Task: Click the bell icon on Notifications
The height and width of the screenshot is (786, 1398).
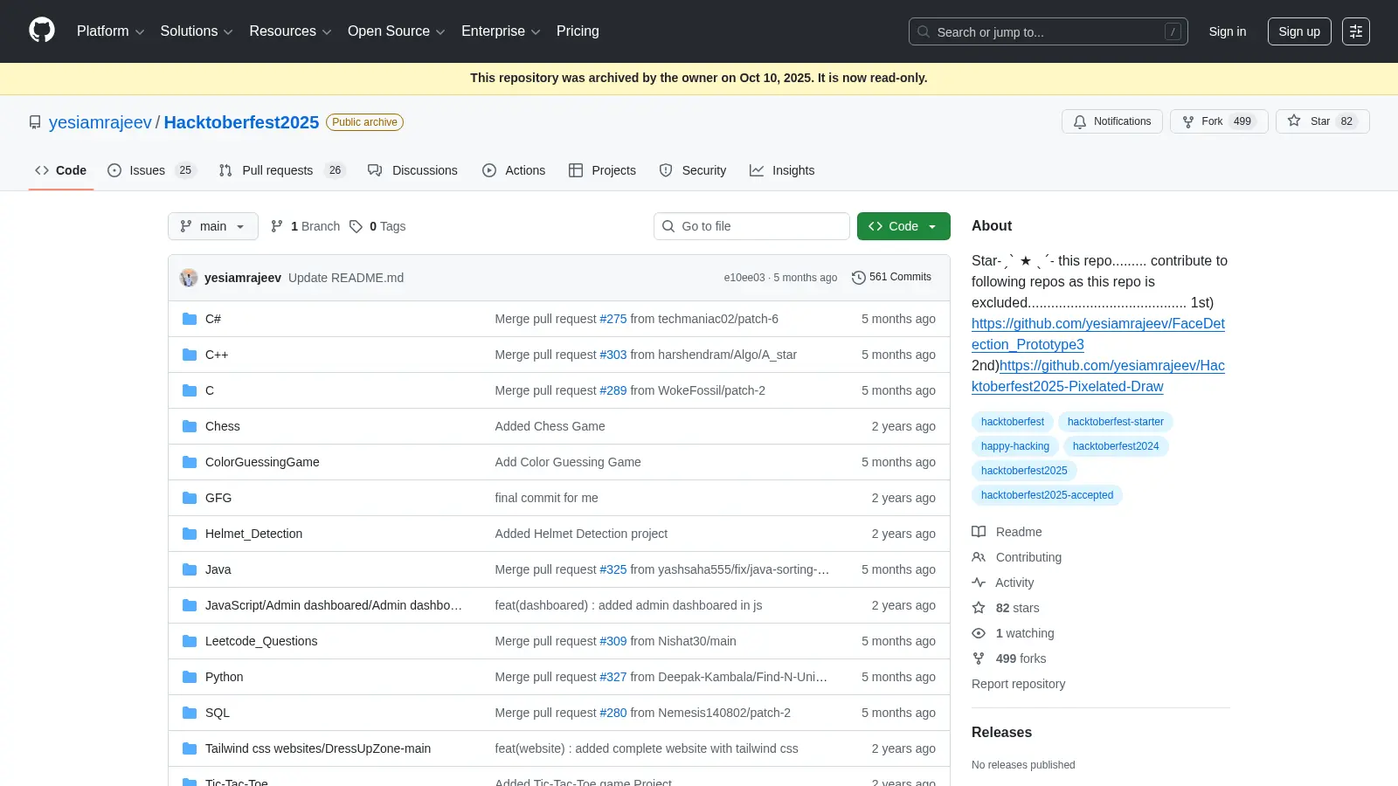Action: click(1080, 121)
